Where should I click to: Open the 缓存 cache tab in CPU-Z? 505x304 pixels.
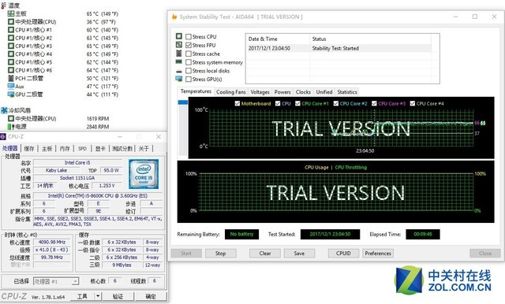pos(29,149)
